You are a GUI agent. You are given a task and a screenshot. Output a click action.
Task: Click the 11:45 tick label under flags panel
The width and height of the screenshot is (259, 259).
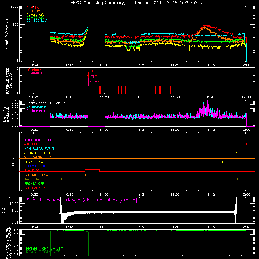point(210,195)
